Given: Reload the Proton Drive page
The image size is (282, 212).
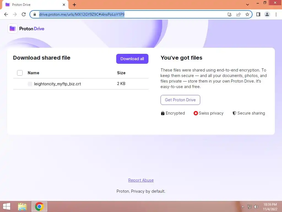Looking at the screenshot, I should pyautogui.click(x=24, y=14).
